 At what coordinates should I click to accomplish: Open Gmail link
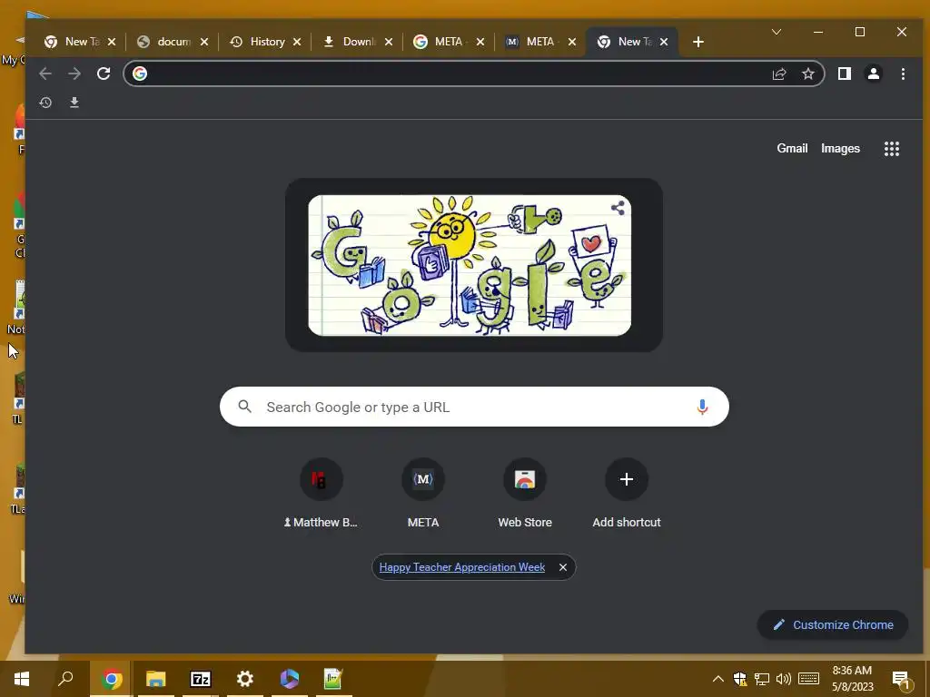(792, 149)
